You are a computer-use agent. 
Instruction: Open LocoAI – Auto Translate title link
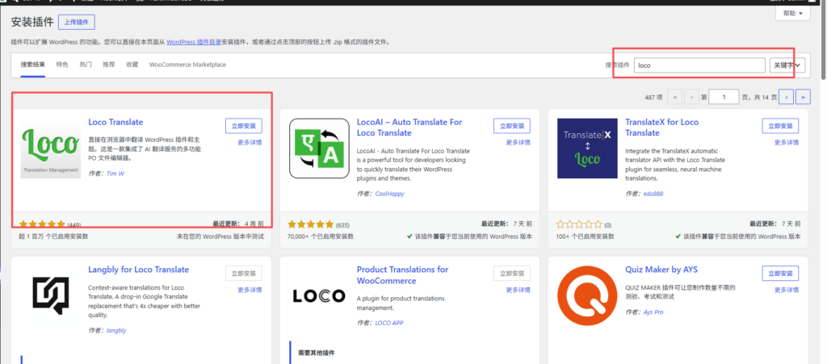pos(409,128)
